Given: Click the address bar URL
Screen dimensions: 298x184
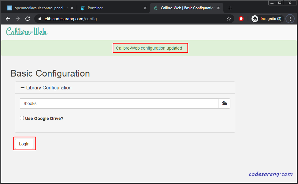Looking at the screenshot, I should [x=70, y=19].
